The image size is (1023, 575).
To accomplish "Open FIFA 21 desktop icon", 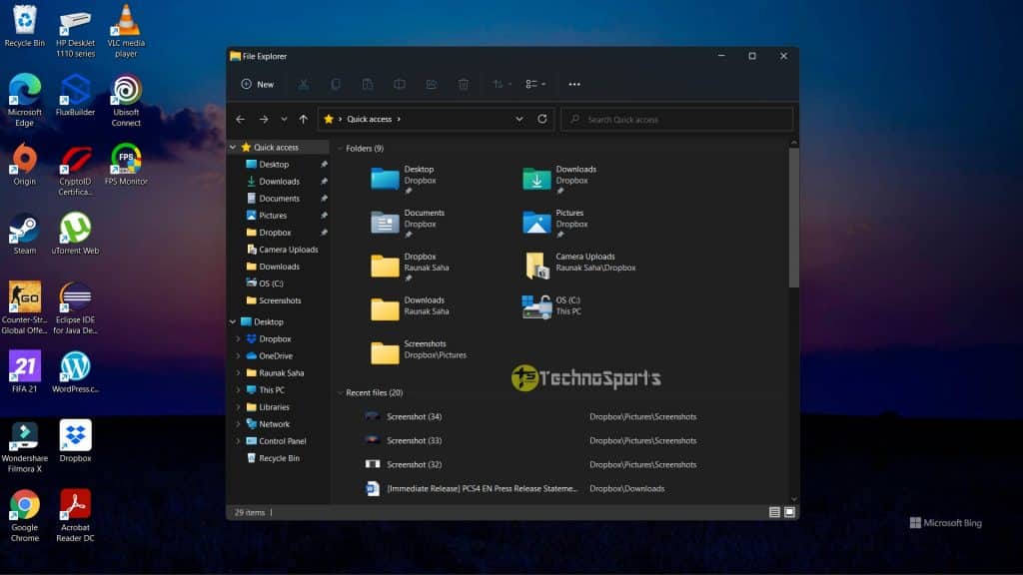I will coord(25,372).
